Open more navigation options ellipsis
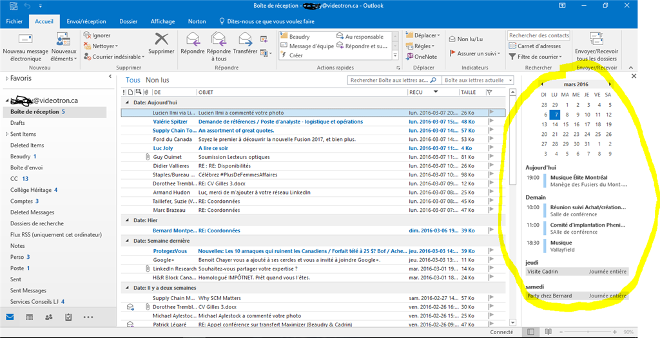Image resolution: width=660 pixels, height=338 pixels. [x=88, y=317]
